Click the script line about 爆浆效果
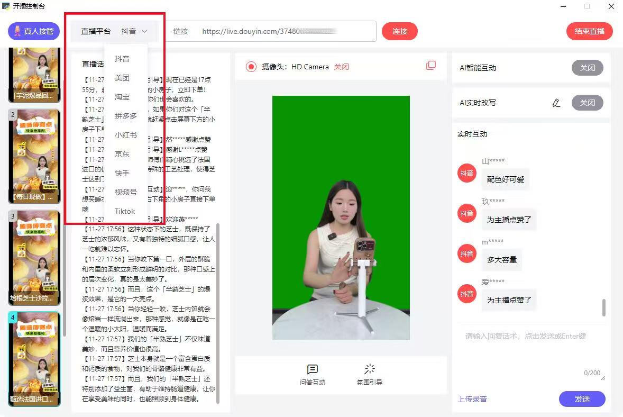623x417 pixels. point(146,294)
